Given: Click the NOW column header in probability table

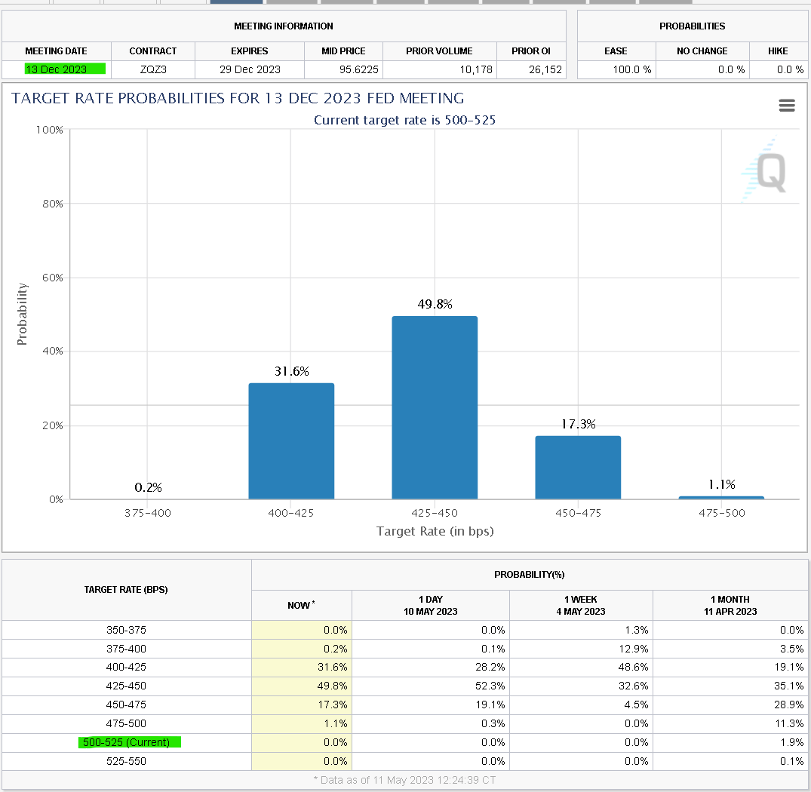Looking at the screenshot, I should (x=302, y=605).
